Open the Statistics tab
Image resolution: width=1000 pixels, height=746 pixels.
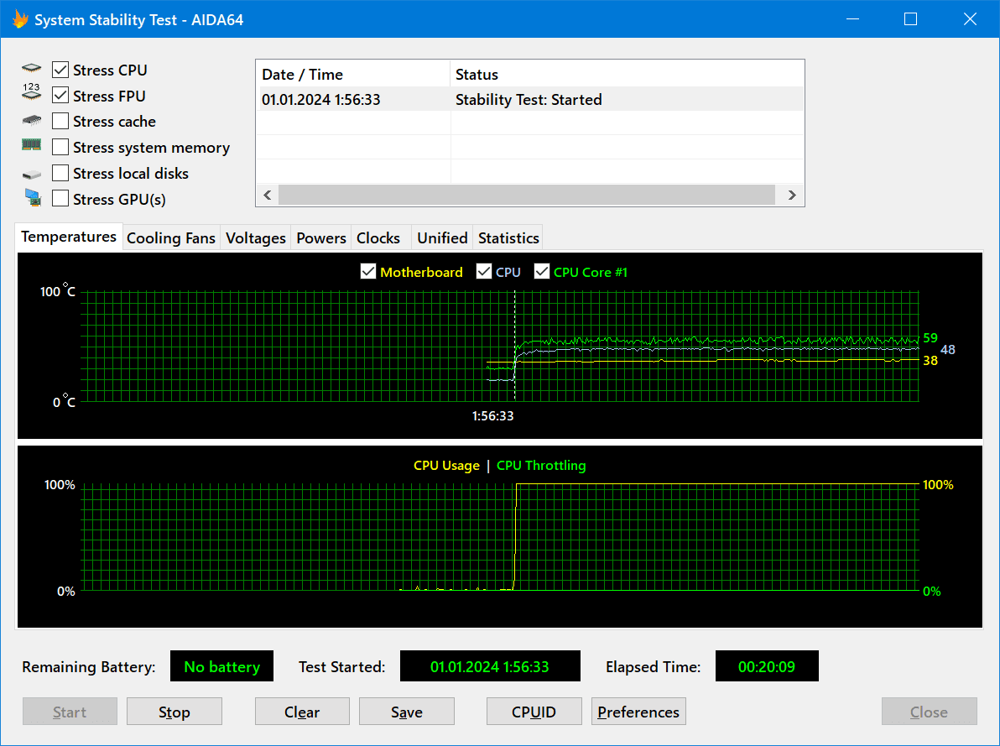(x=508, y=238)
